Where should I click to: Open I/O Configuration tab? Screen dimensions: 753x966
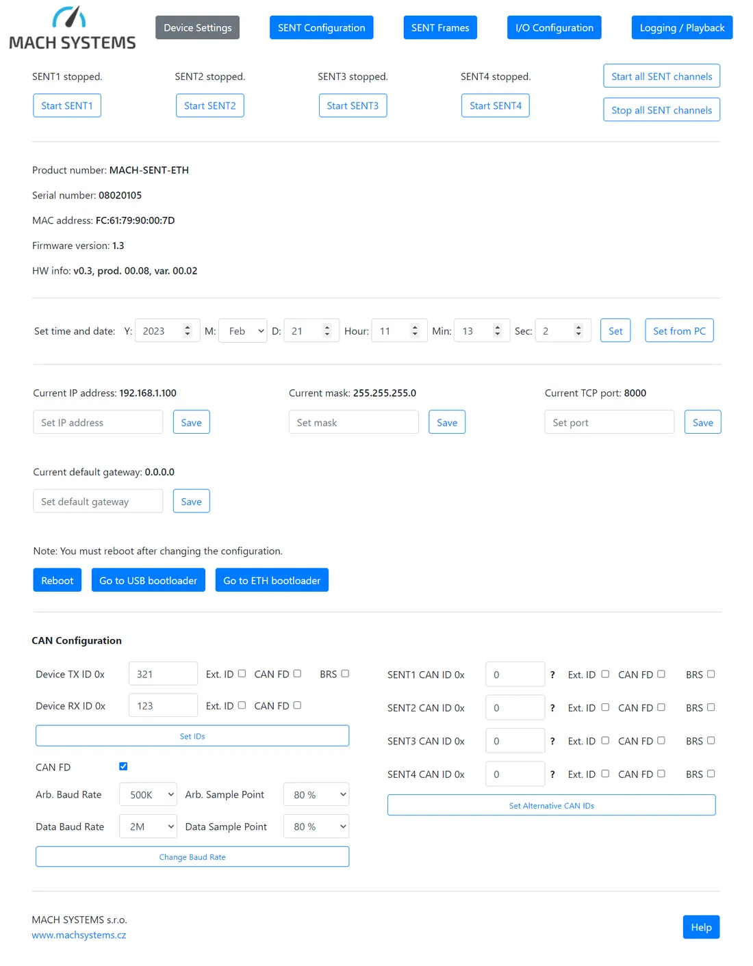554,27
